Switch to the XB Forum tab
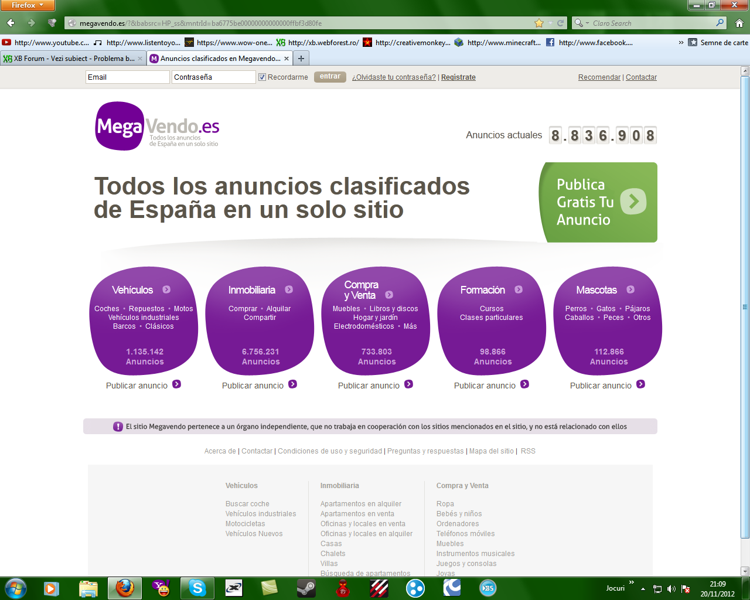Viewport: 750px width, 600px height. point(73,58)
